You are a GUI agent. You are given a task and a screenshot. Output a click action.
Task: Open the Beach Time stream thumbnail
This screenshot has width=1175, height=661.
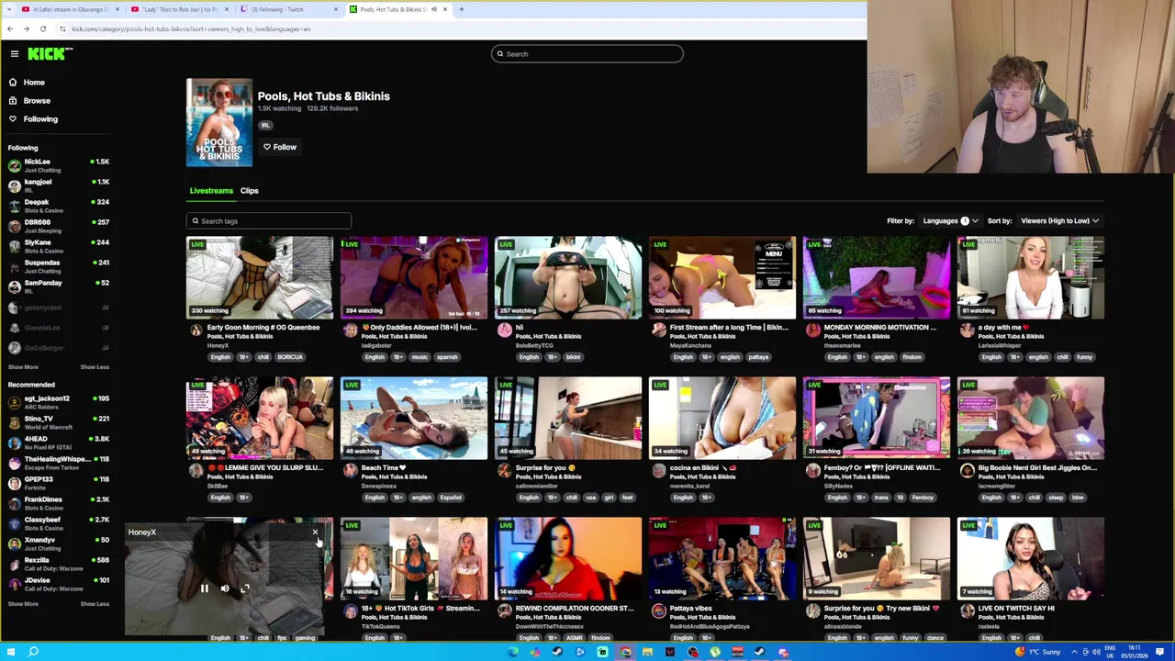[414, 418]
